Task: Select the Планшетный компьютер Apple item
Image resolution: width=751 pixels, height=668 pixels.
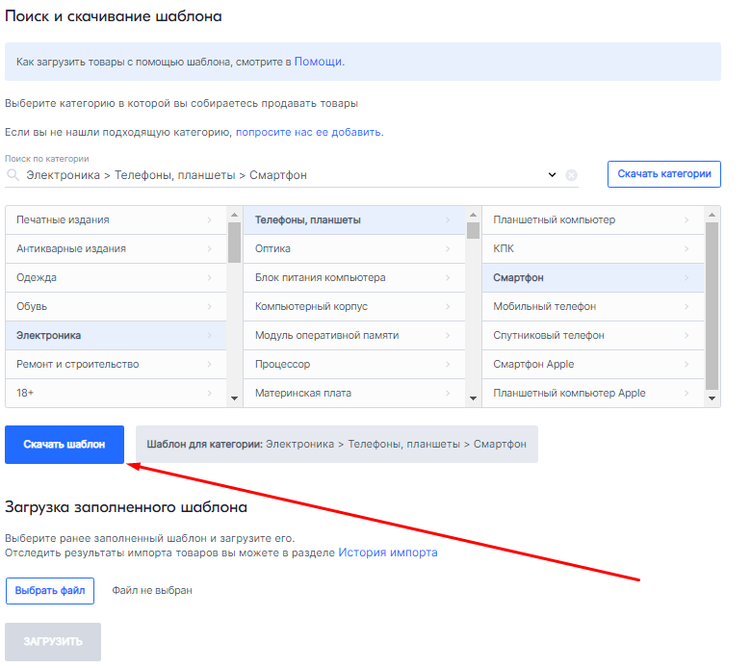Action: point(593,393)
